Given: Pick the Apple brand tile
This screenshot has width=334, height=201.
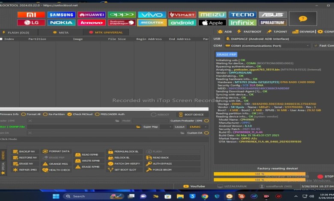Looking at the screenshot, I should pos(212,23).
